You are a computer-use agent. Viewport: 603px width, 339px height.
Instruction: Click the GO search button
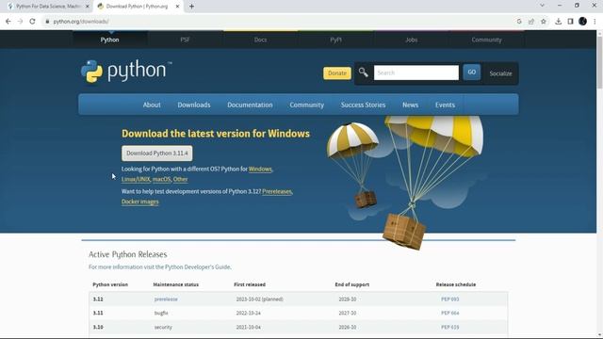pos(471,73)
